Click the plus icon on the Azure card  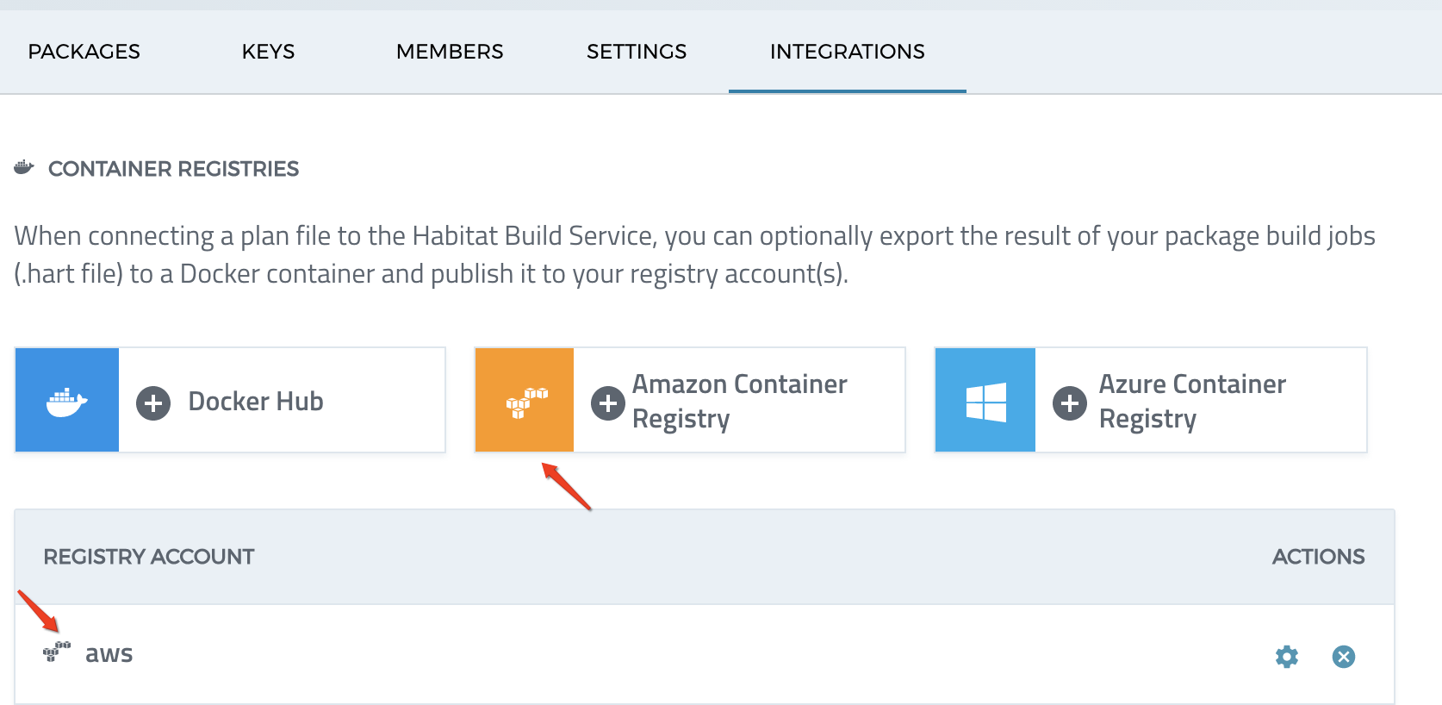(x=1070, y=402)
